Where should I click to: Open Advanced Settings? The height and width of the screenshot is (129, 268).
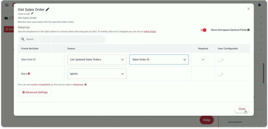point(35,92)
